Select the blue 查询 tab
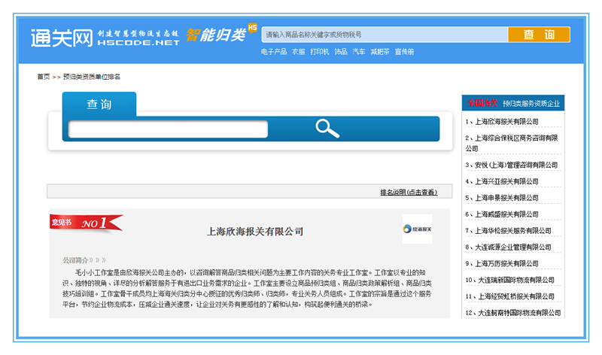 [99, 104]
